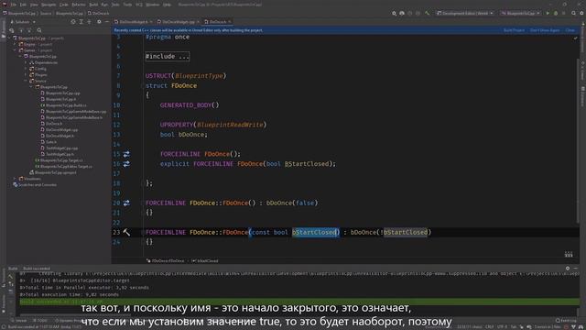
Task: Click the FDoOnce::FDoOnce breadcrumb below the editor
Action: coord(168,260)
